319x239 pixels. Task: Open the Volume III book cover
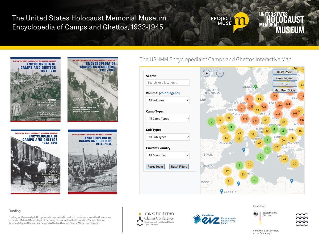click(35, 162)
